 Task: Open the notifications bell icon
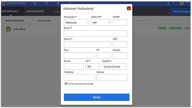pyautogui.click(x=168, y=3)
